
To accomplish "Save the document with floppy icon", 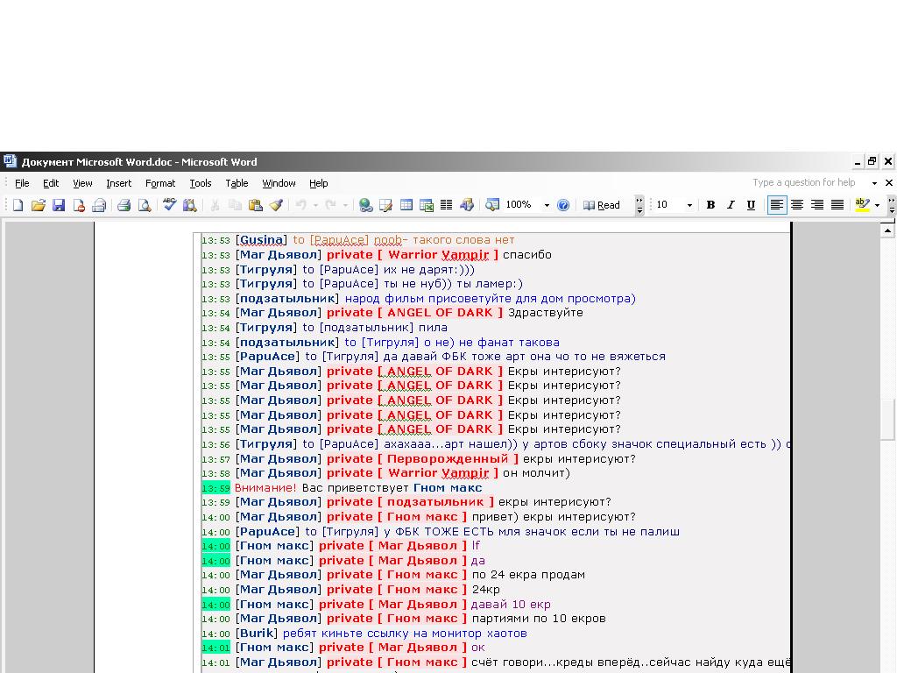I will click(59, 205).
